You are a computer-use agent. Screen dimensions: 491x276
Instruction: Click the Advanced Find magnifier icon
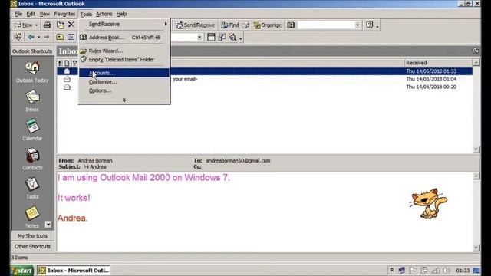tap(232, 38)
